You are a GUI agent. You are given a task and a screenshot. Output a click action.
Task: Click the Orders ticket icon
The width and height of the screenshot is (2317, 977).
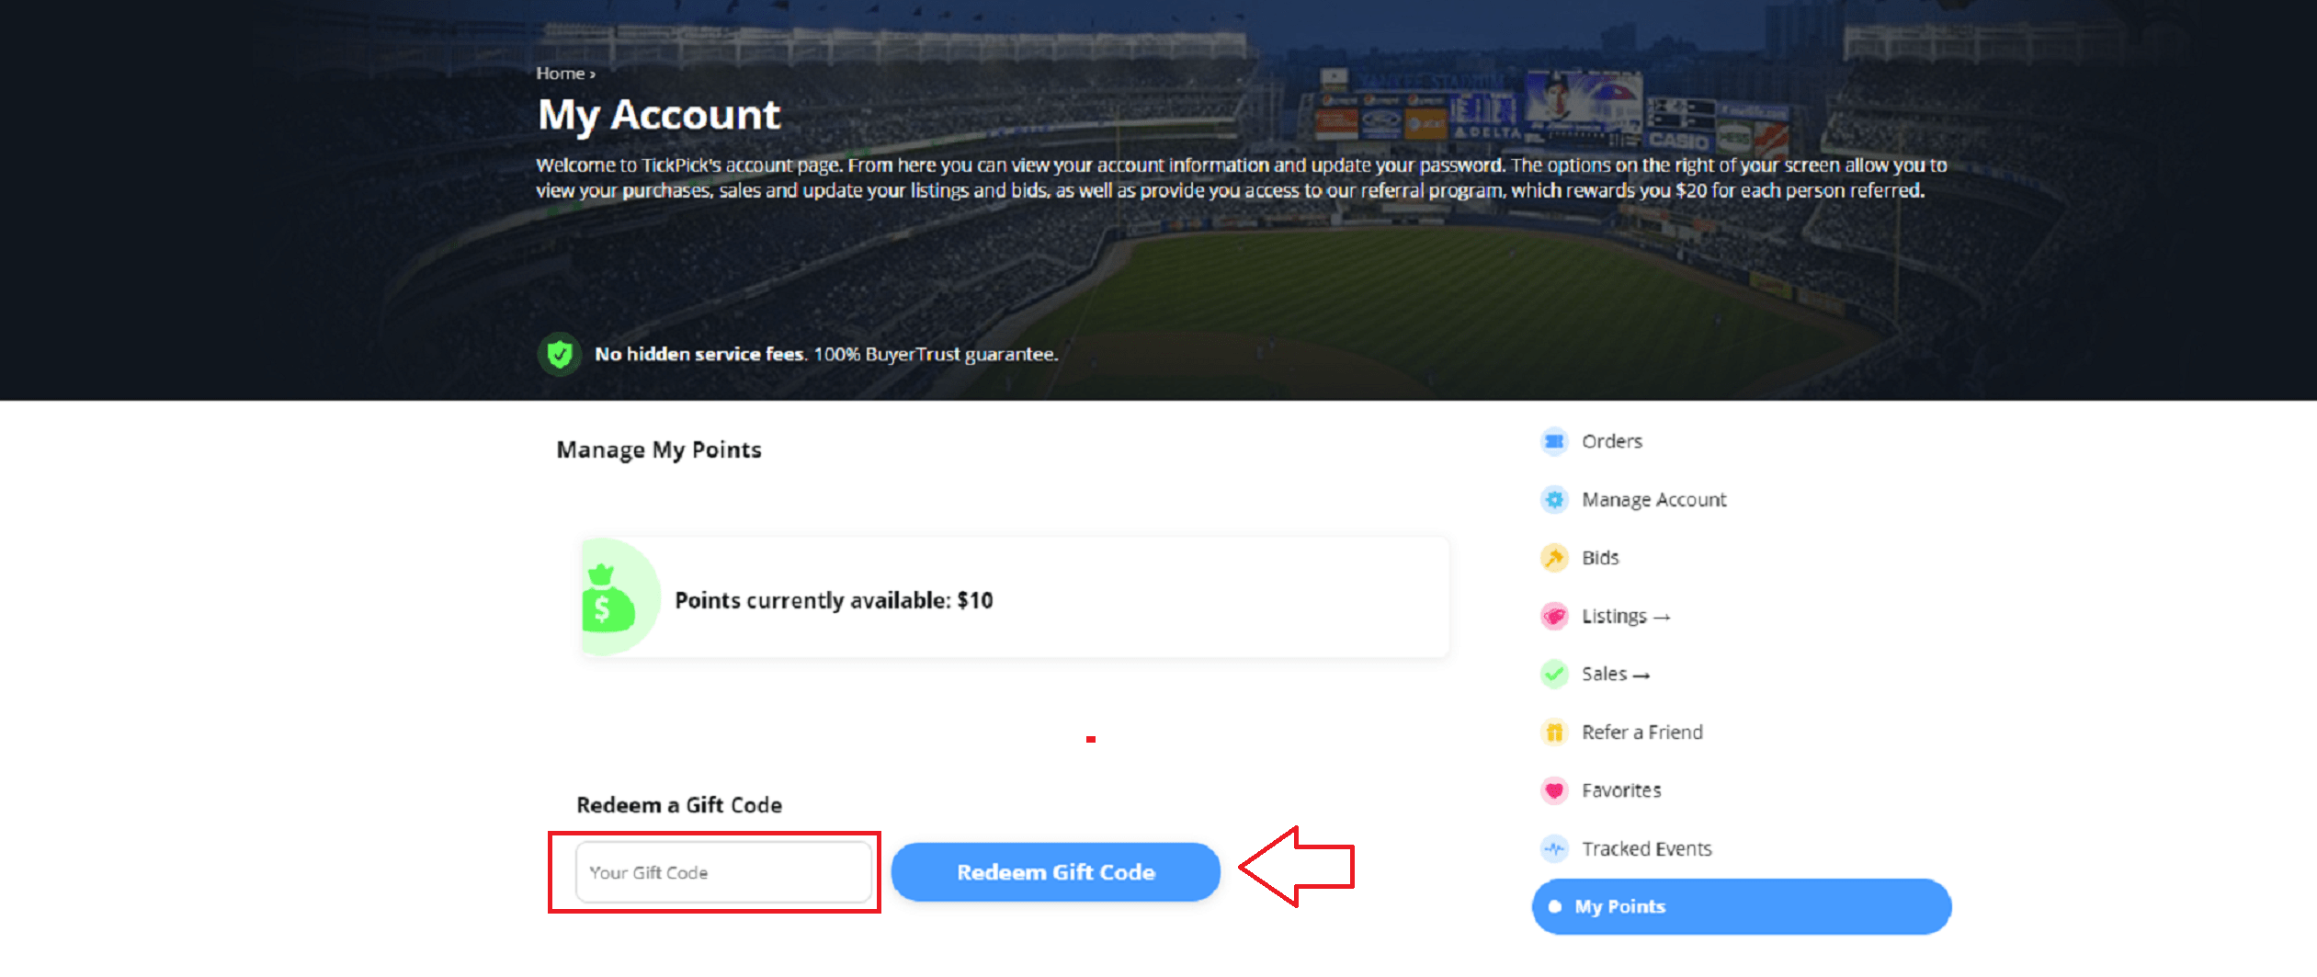point(1554,441)
